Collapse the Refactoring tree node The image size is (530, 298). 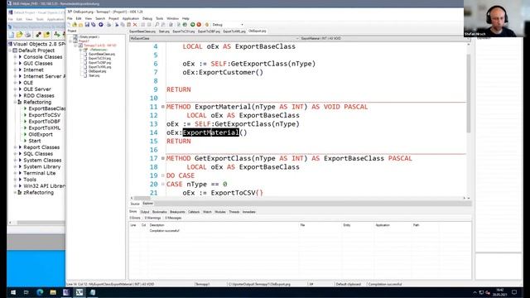coord(15,102)
